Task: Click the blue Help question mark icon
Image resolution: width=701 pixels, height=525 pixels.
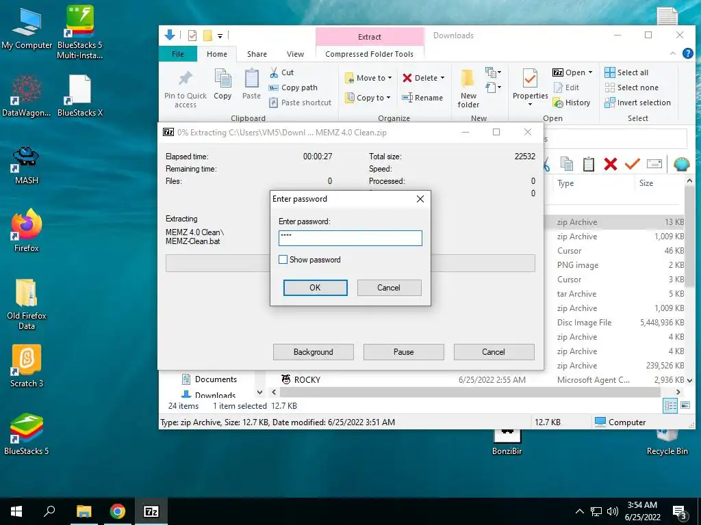Action: pos(687,53)
